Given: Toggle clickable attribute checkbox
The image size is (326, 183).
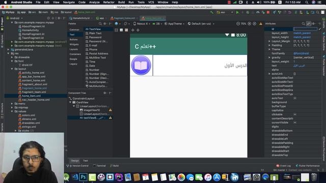Looking at the screenshot, I should click(295, 114).
